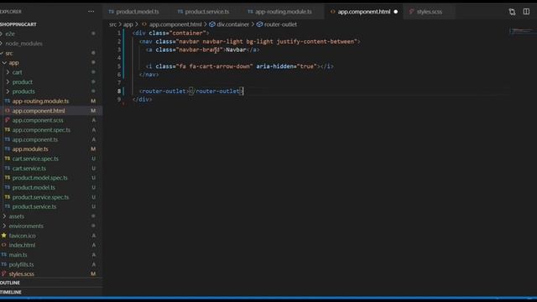Expand the OUTLINE panel

pyautogui.click(x=10, y=283)
